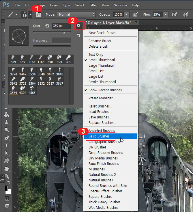The height and width of the screenshot is (212, 193).
Task: Change the screen mode icon
Action: [x=7, y=206]
